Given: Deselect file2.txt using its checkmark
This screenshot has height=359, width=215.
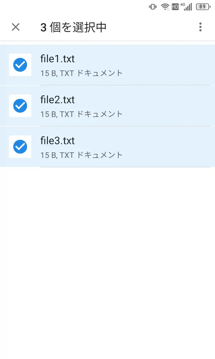Looking at the screenshot, I should click(x=20, y=106).
